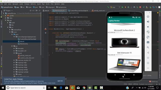Click emulator Volume Up icon

(x=148, y=22)
